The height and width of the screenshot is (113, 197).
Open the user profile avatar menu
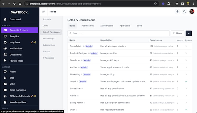click(192, 12)
